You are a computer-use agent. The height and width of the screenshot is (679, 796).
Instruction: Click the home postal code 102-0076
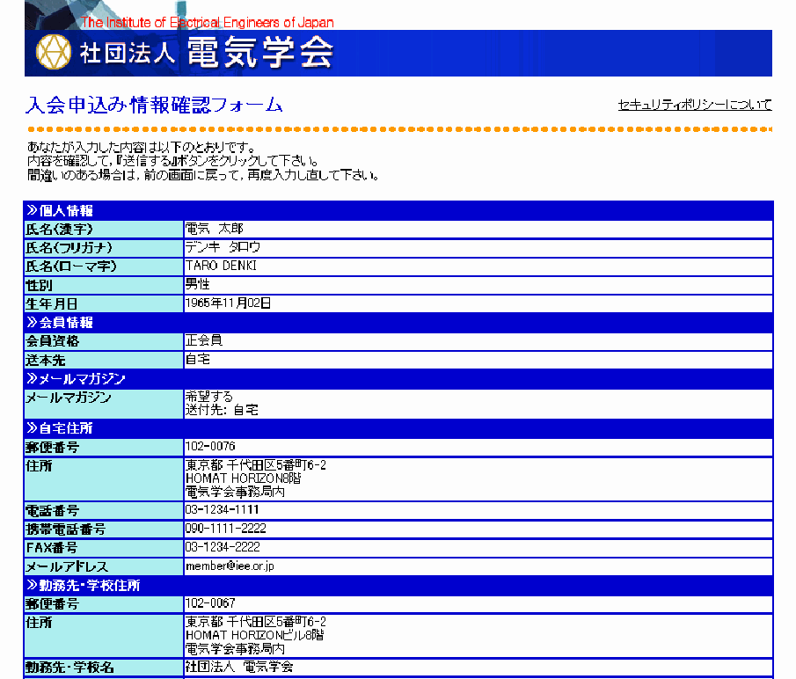click(x=210, y=447)
